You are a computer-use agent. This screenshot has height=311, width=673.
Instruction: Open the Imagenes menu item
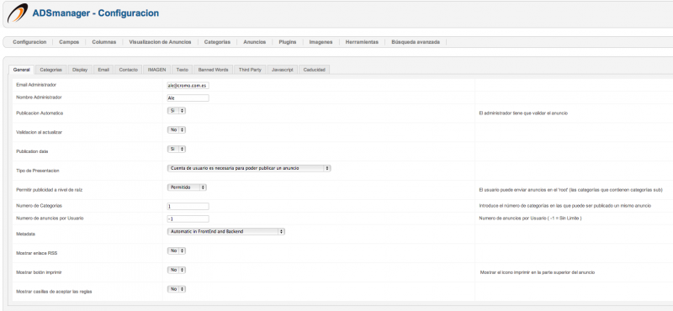click(321, 42)
